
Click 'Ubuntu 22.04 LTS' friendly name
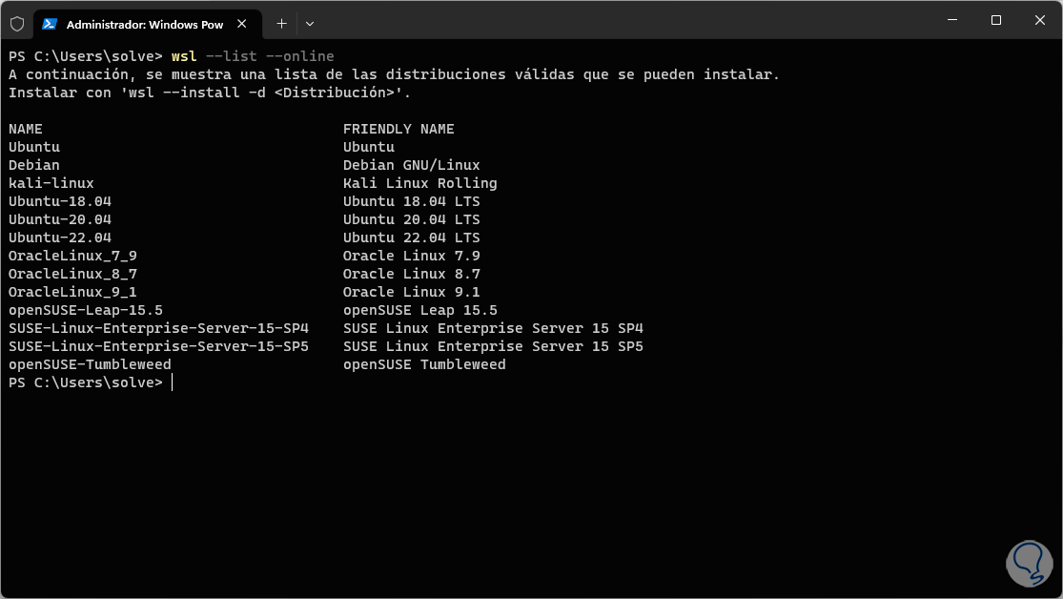[x=412, y=238]
